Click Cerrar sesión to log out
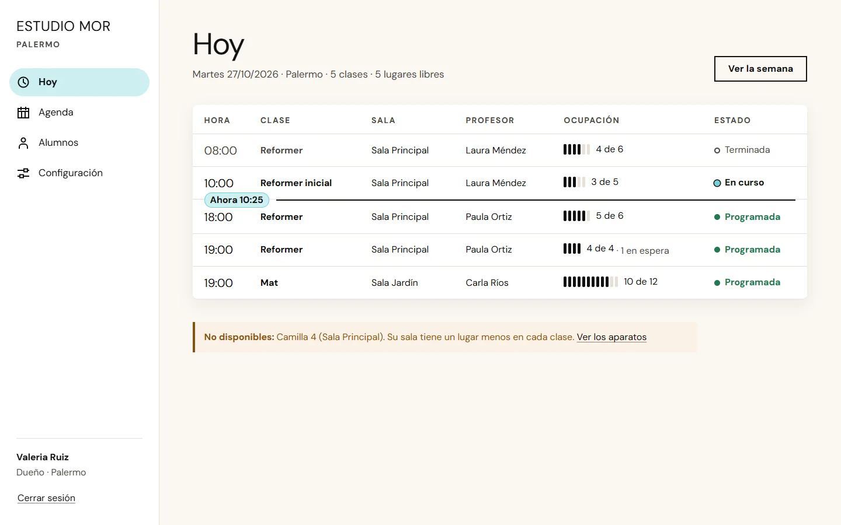 [46, 498]
